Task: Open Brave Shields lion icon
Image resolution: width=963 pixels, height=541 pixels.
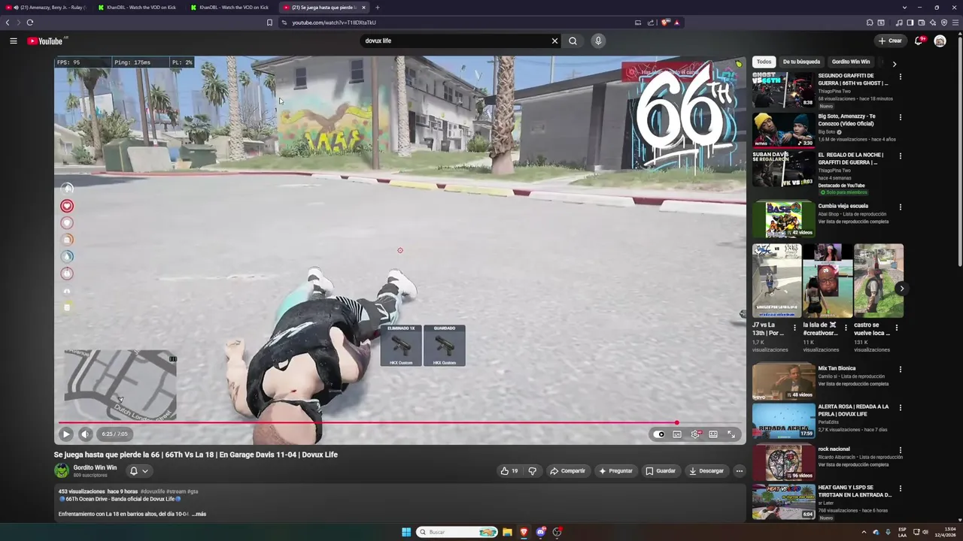Action: [665, 23]
